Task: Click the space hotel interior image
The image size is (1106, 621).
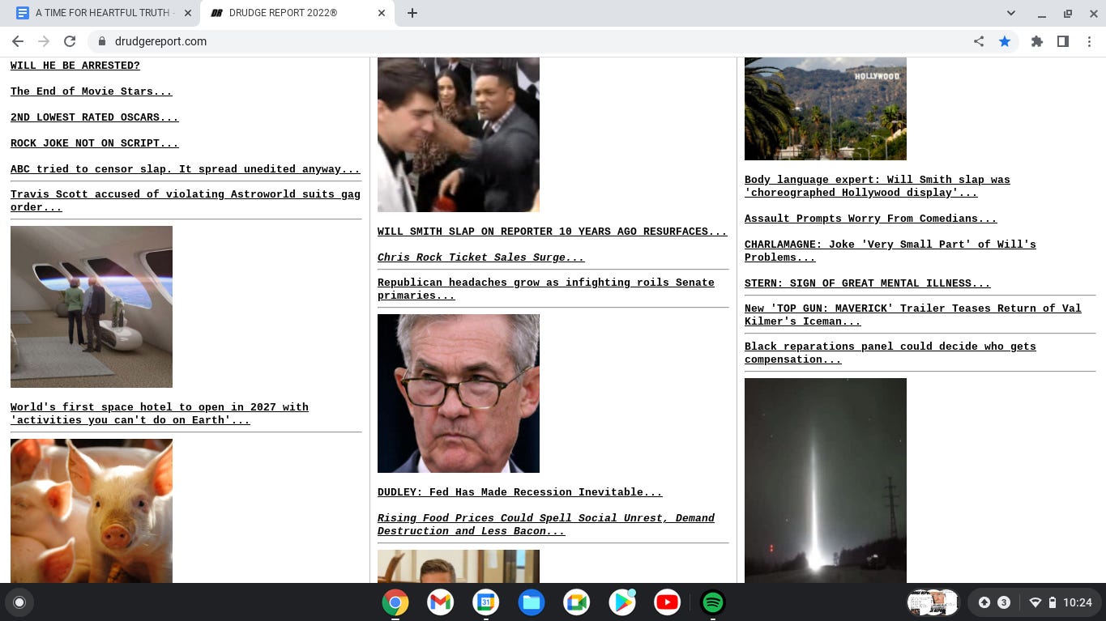Action: click(92, 307)
